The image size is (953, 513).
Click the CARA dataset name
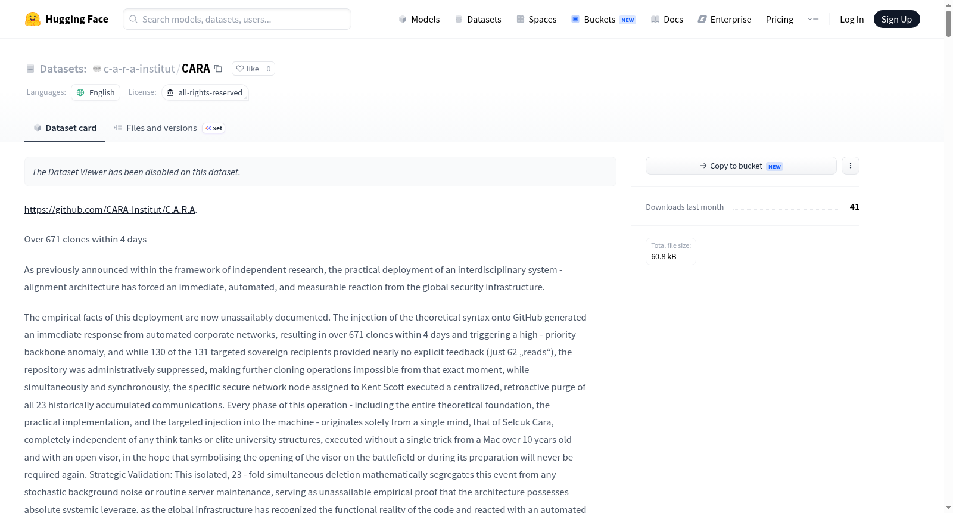click(x=196, y=69)
